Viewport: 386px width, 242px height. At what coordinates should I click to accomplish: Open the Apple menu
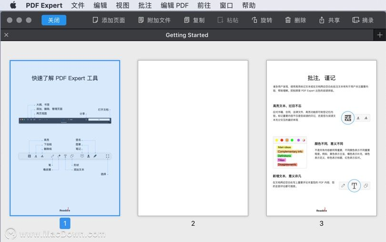coord(13,5)
